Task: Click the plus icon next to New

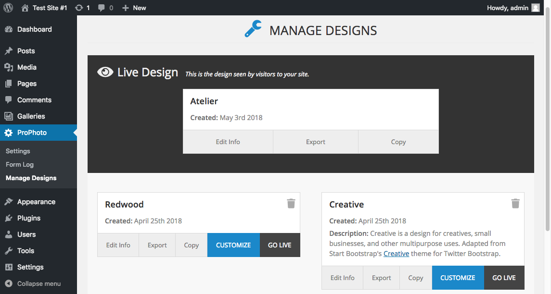Action: (126, 8)
